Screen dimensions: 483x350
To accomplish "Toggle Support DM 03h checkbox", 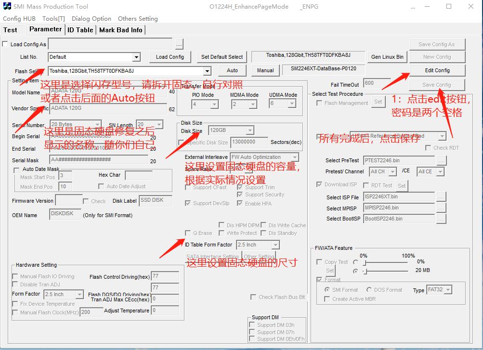I will (252, 325).
